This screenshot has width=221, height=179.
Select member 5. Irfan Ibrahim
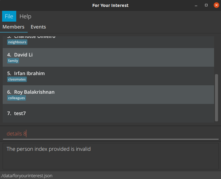[x=108, y=76]
